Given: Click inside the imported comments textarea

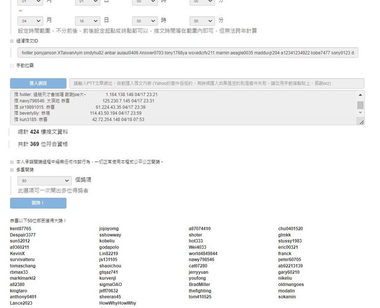Looking at the screenshot, I should [178, 107].
